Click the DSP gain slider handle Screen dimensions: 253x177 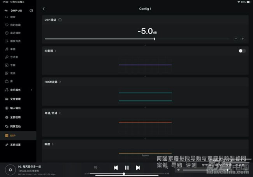tap(155, 39)
